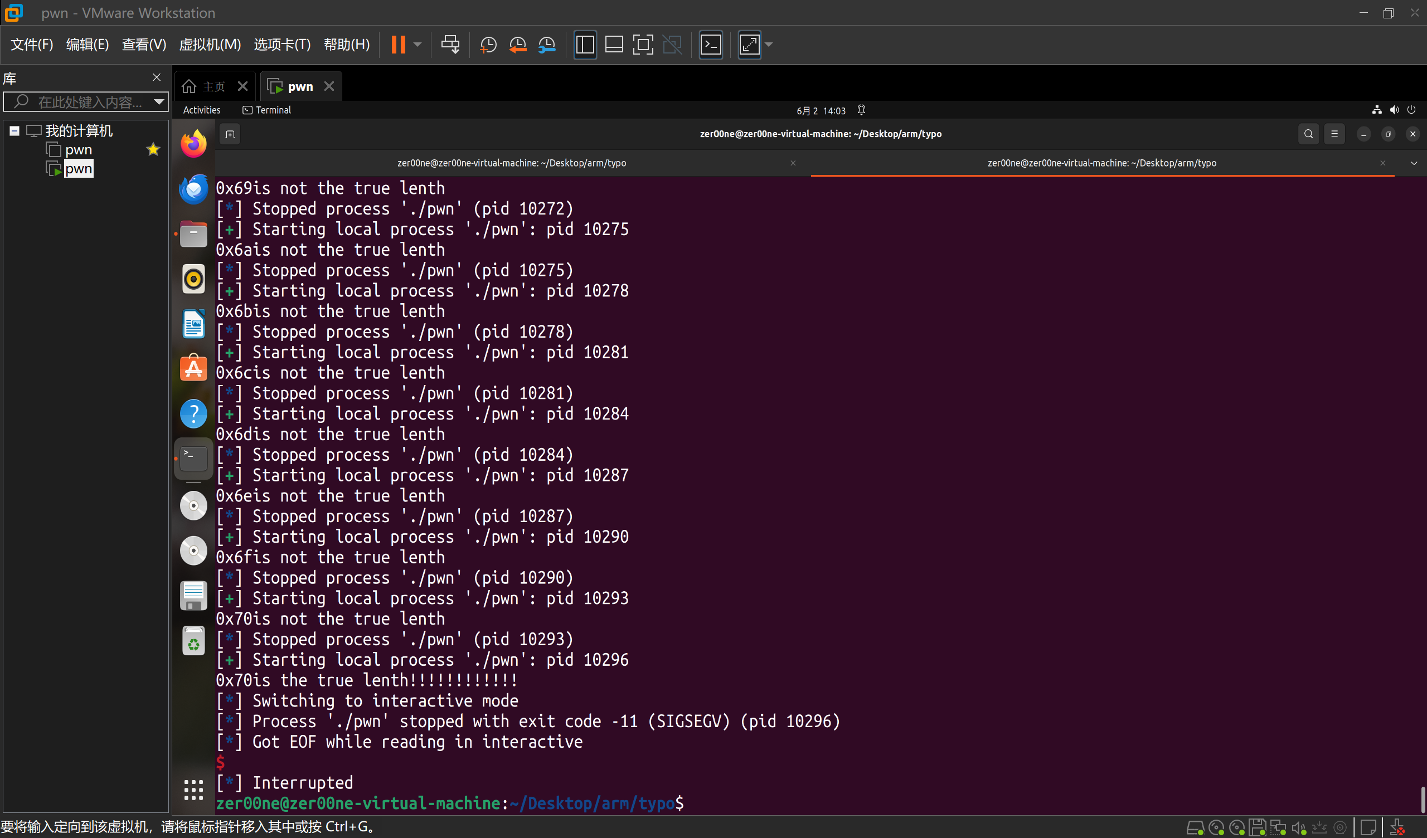1427x838 pixels.
Task: Enter full screen mode icon
Action: click(643, 44)
